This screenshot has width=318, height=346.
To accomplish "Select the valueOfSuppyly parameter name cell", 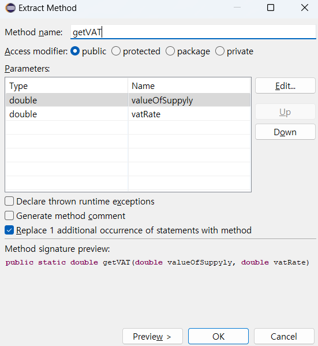I will point(189,101).
